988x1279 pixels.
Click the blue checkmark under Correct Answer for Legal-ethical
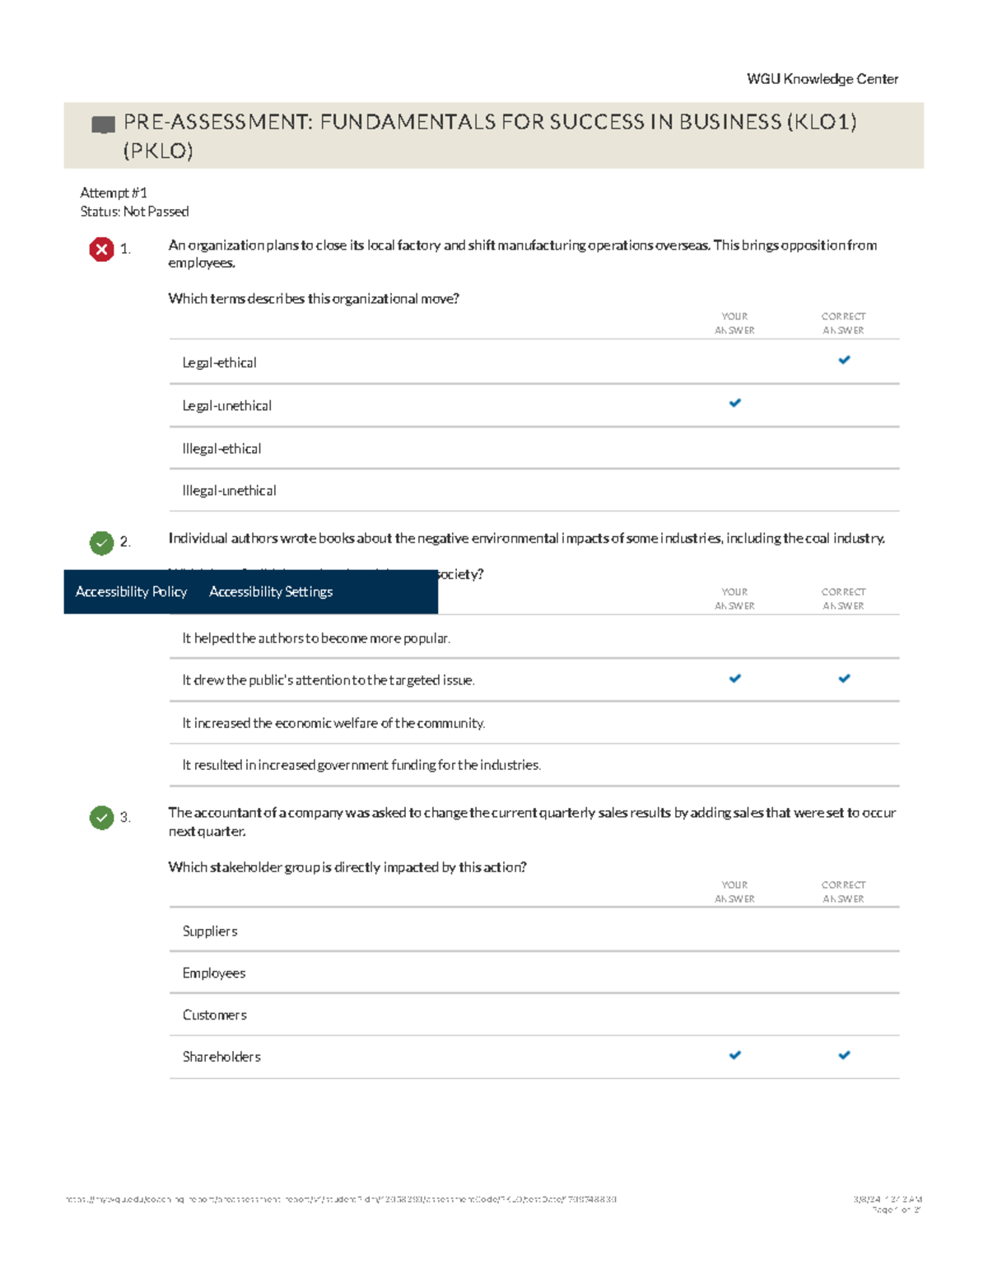845,360
